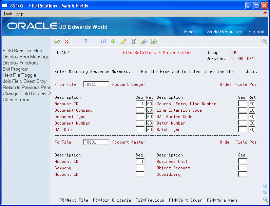Click Seq field for Line Extension Code
270x206 pixels.
click(243, 110)
